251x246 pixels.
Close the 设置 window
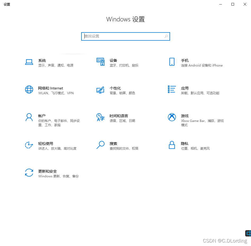(245, 4)
